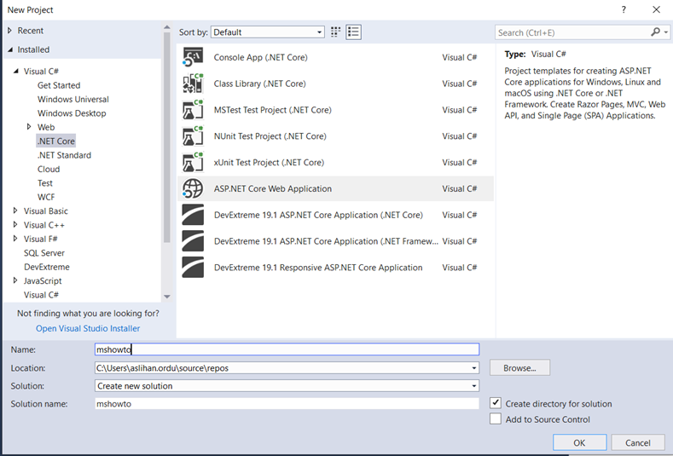Expand the Web tree node
This screenshot has height=456, width=673.
click(x=29, y=126)
